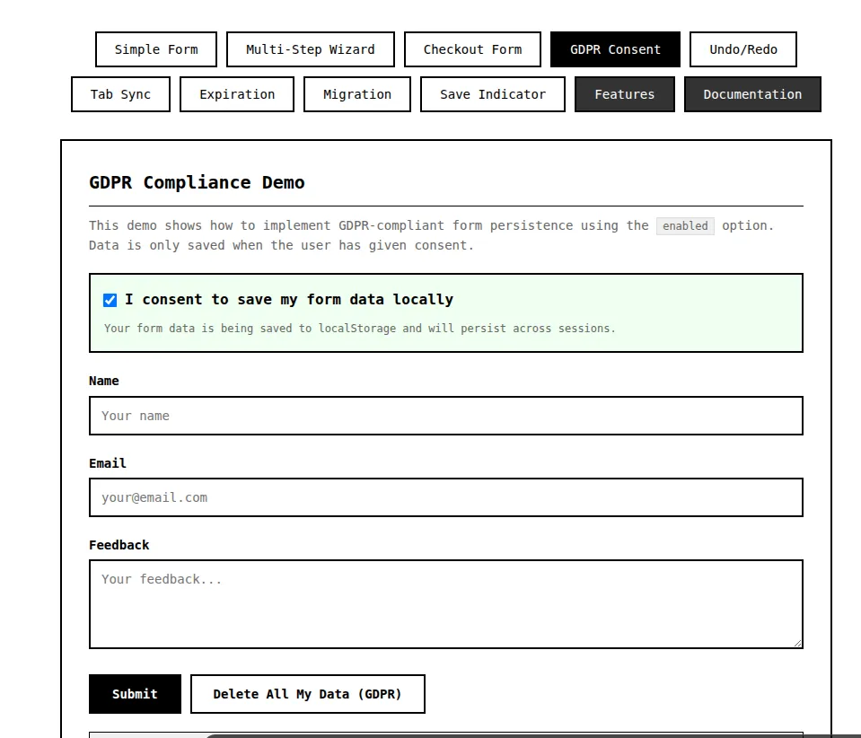
Task: Open the Migration tab
Action: pos(357,94)
